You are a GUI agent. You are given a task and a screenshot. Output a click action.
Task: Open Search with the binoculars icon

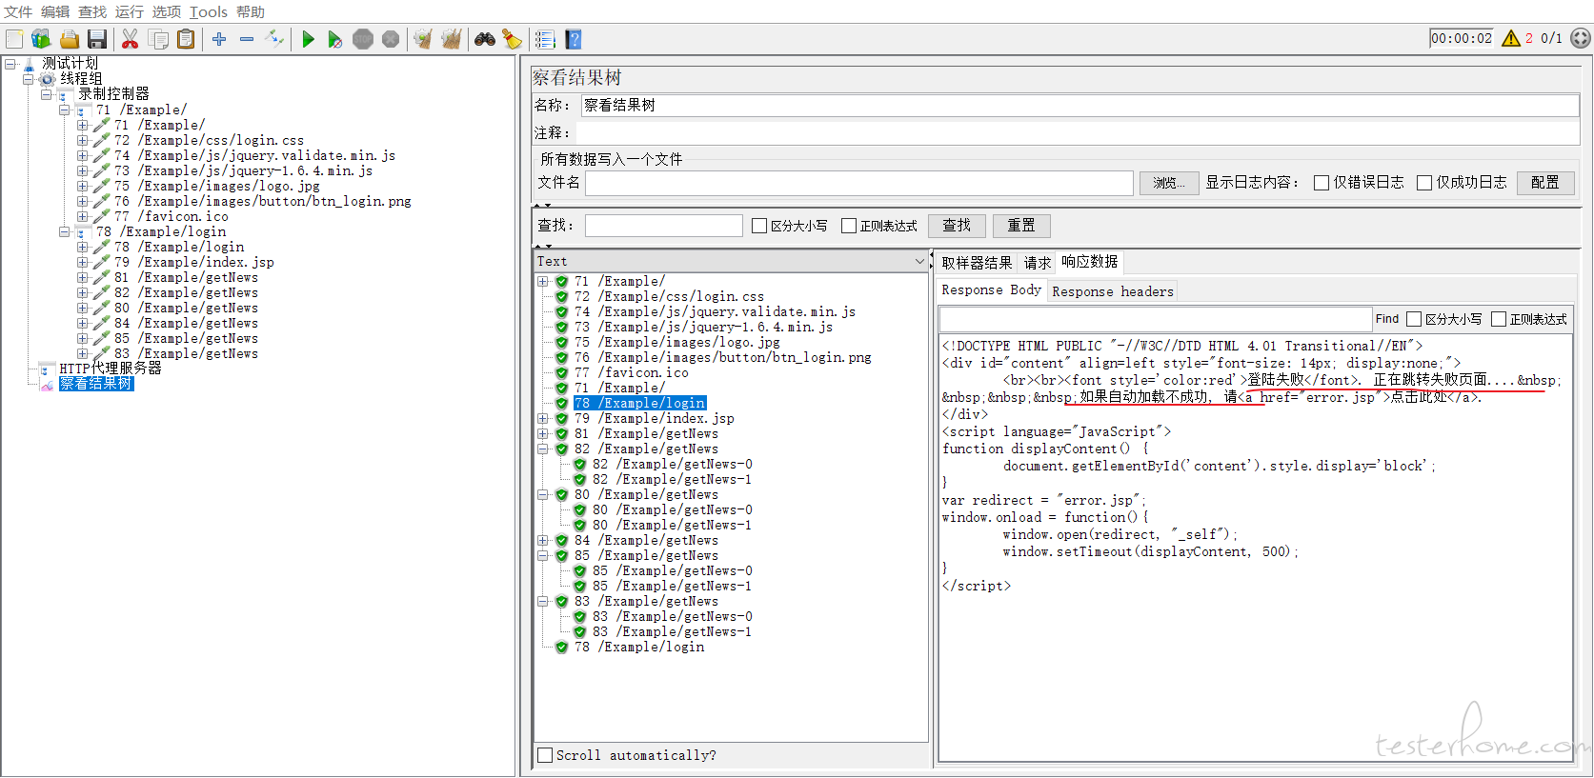(x=485, y=39)
